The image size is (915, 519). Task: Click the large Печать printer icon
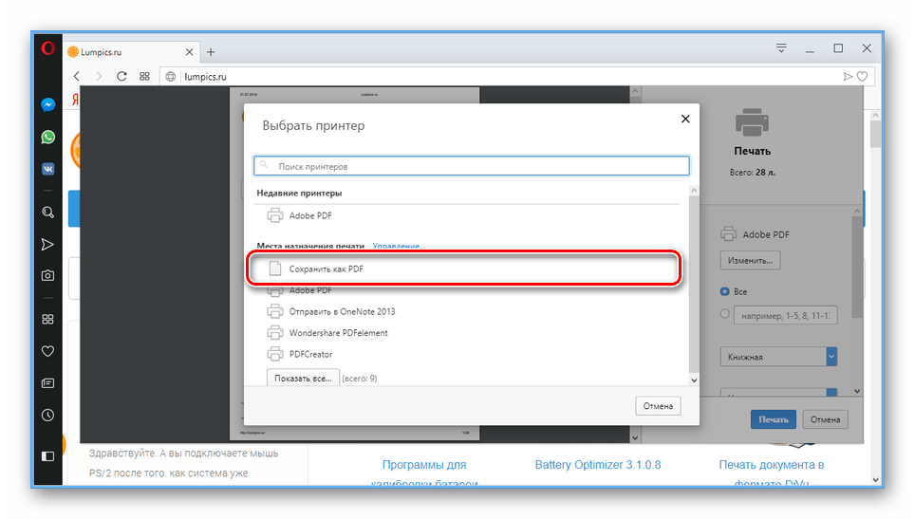click(x=752, y=122)
